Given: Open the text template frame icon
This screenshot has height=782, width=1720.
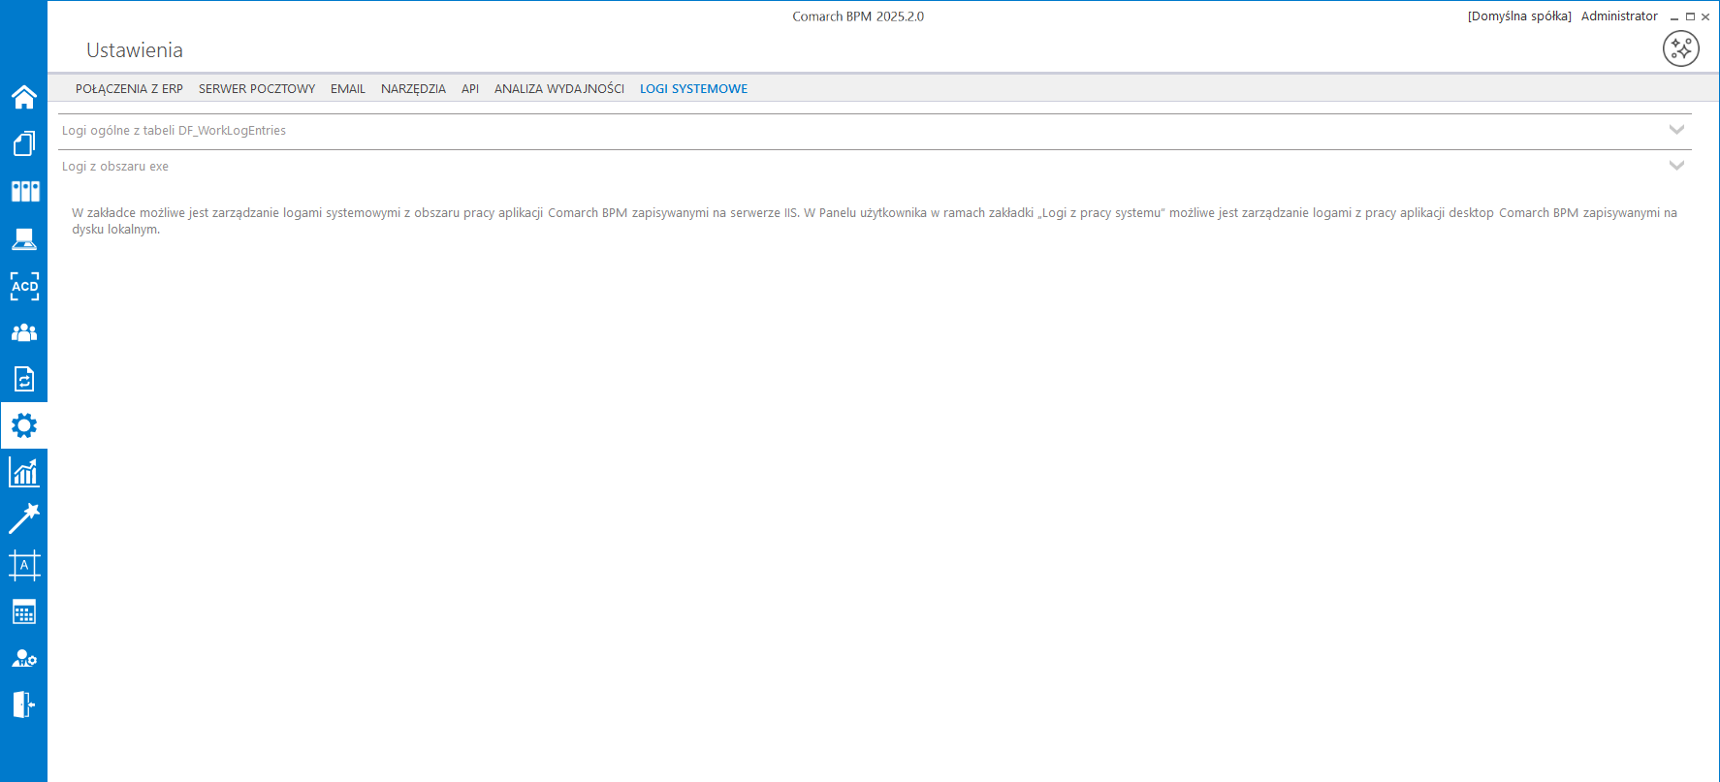Looking at the screenshot, I should click(x=24, y=565).
